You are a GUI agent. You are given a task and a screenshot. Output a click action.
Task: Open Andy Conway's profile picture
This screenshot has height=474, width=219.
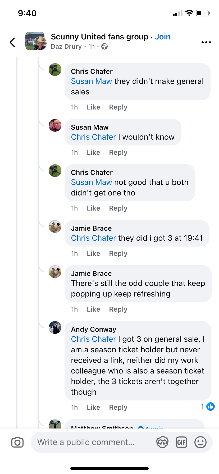coord(55,327)
